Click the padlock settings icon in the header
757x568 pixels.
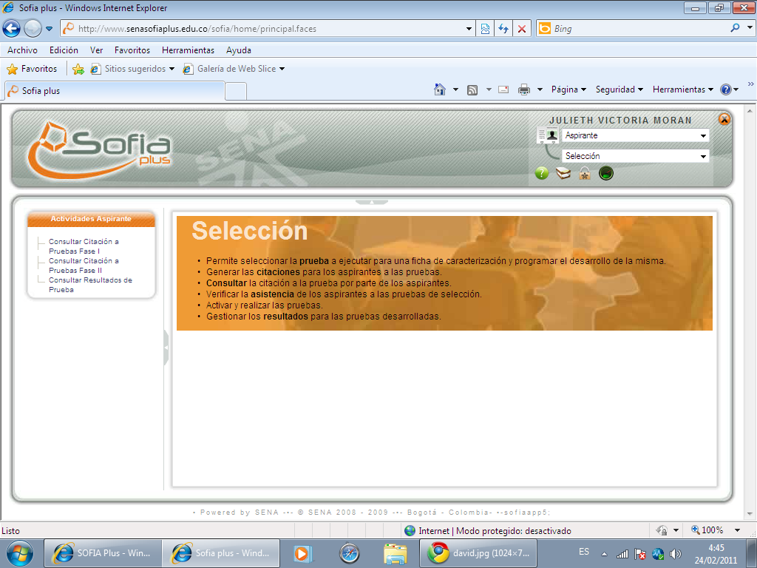pos(584,172)
